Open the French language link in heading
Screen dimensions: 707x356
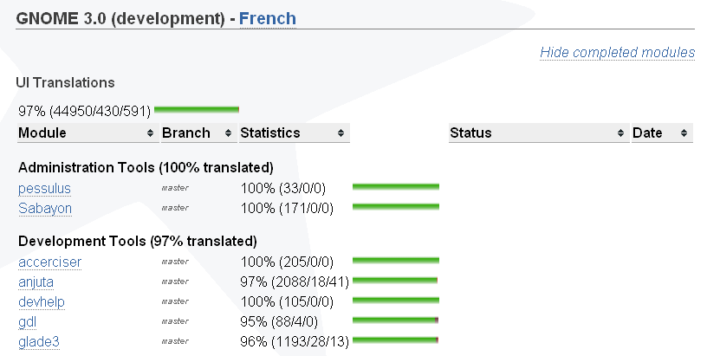point(268,18)
